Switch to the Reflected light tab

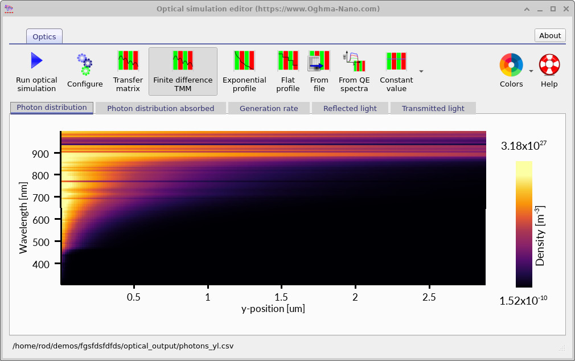(350, 108)
